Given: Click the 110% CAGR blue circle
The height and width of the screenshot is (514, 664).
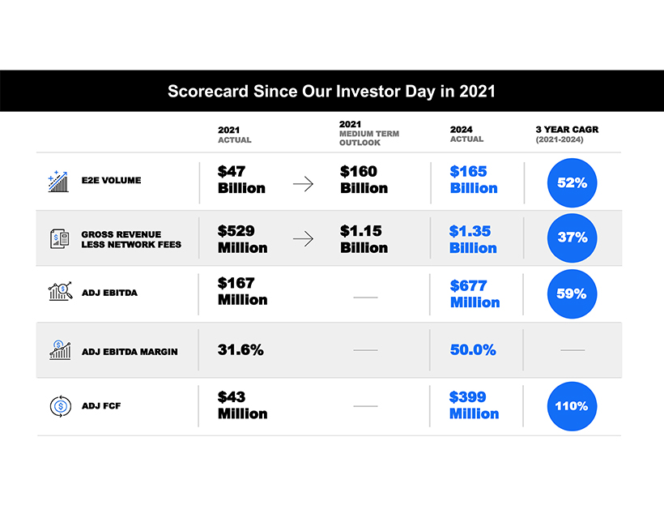Looking at the screenshot, I should coord(572,405).
